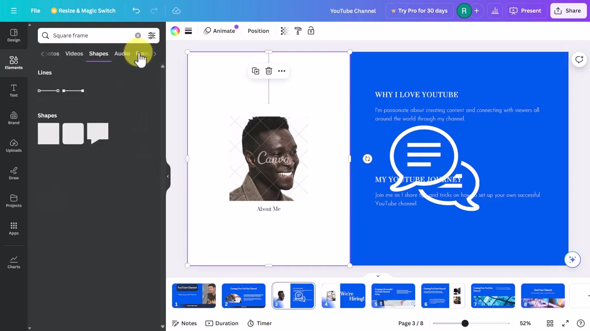
Task: Open the Apps sidebar panel
Action: (14, 228)
